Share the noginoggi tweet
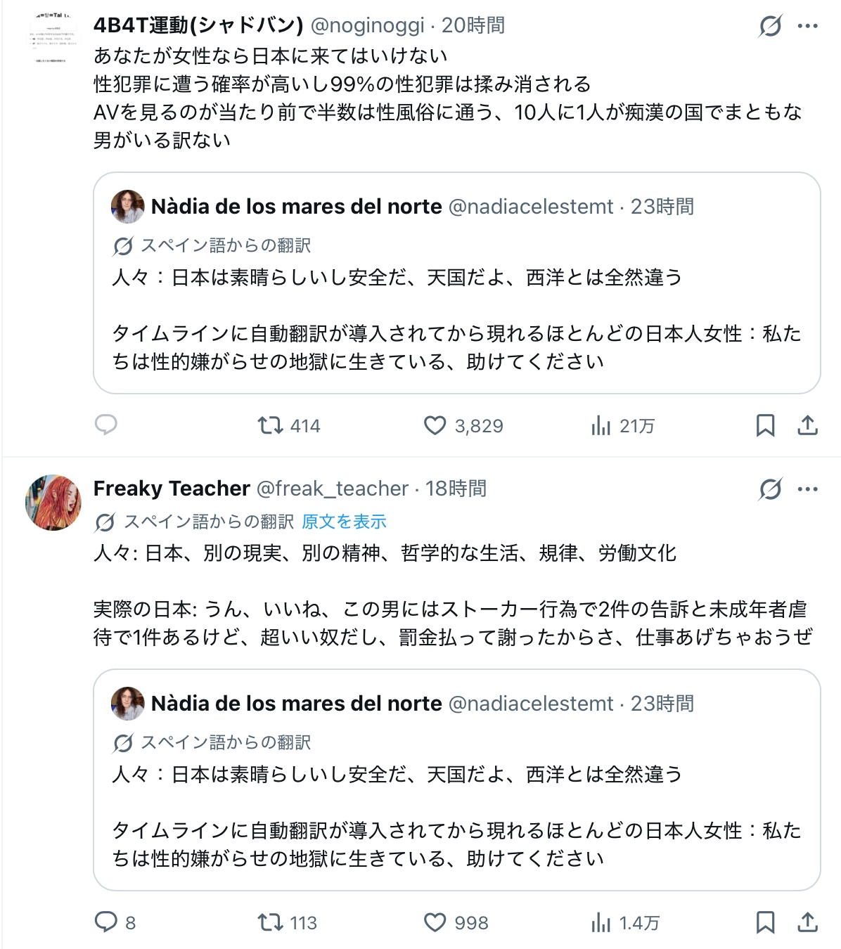 click(808, 425)
